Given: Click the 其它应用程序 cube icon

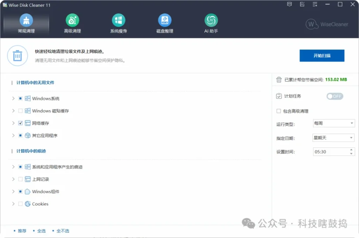Looking at the screenshot, I should (x=27, y=135).
